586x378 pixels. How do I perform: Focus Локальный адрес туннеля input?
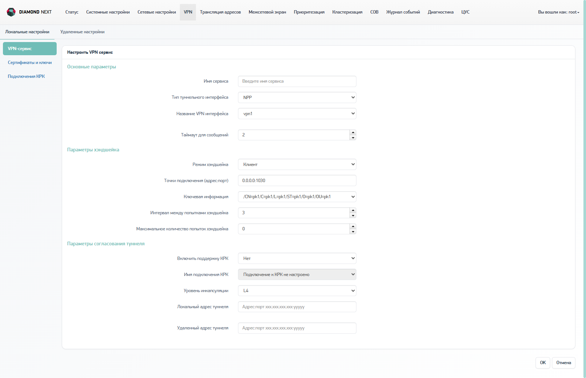(297, 307)
